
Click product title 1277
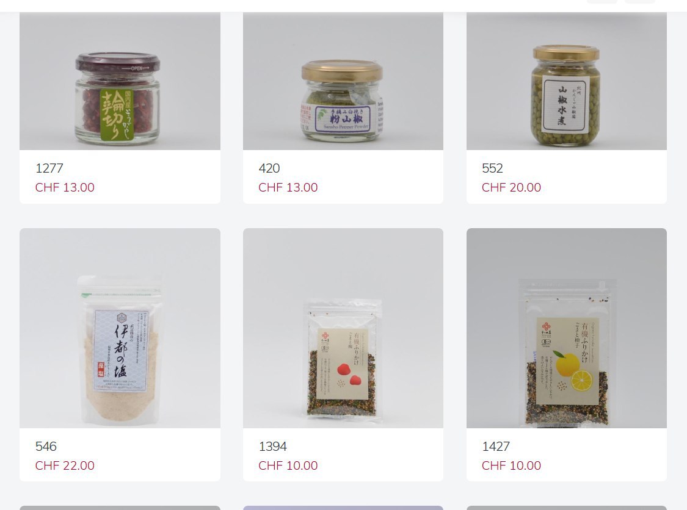(x=49, y=168)
